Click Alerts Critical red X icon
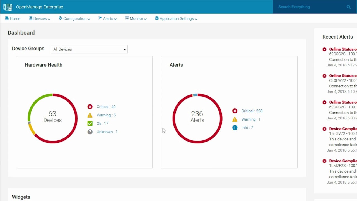 235,111
